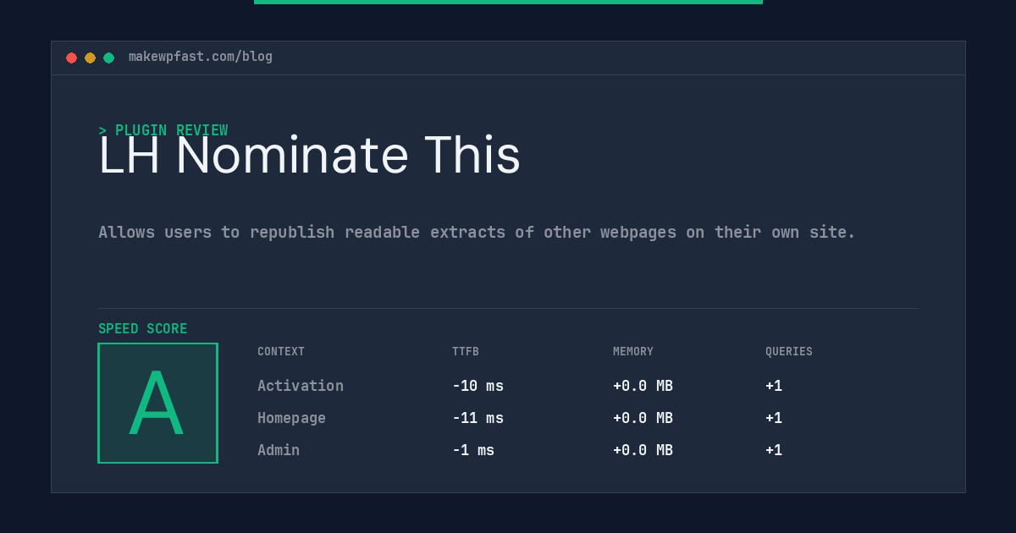Screen dimensions: 1016x533
Task: Click the 'LH Nominate This' title
Action: click(309, 156)
